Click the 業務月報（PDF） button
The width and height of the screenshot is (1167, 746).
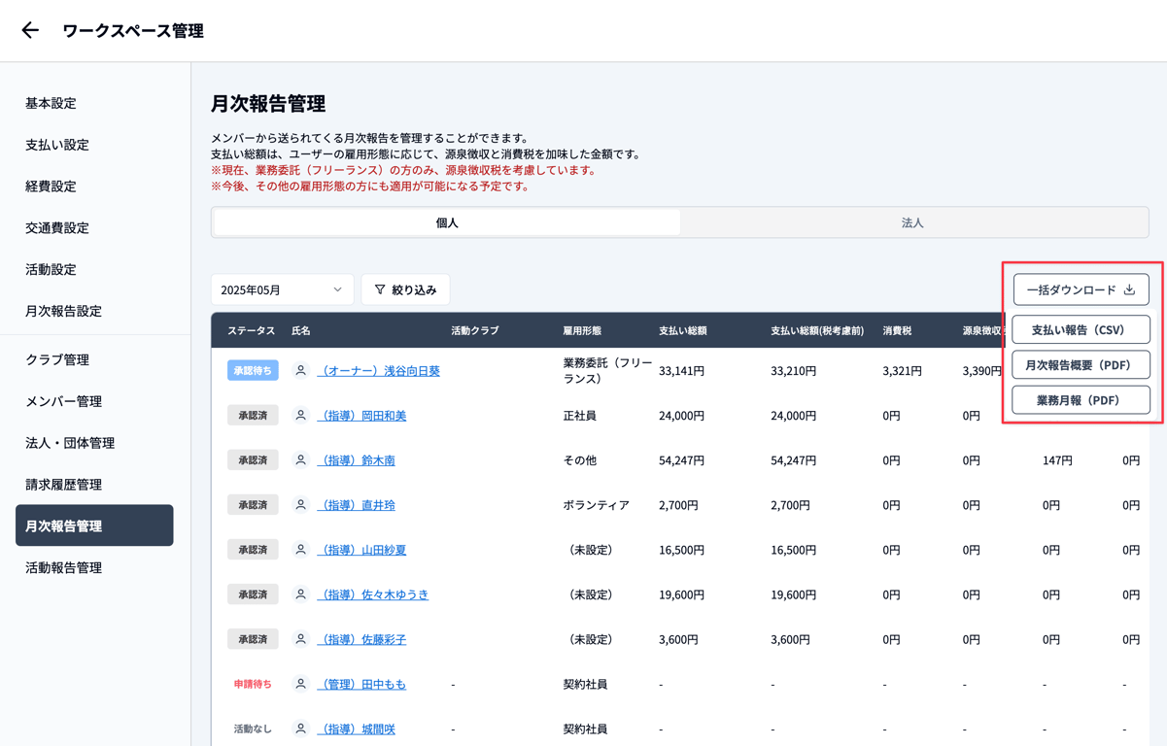click(1081, 400)
